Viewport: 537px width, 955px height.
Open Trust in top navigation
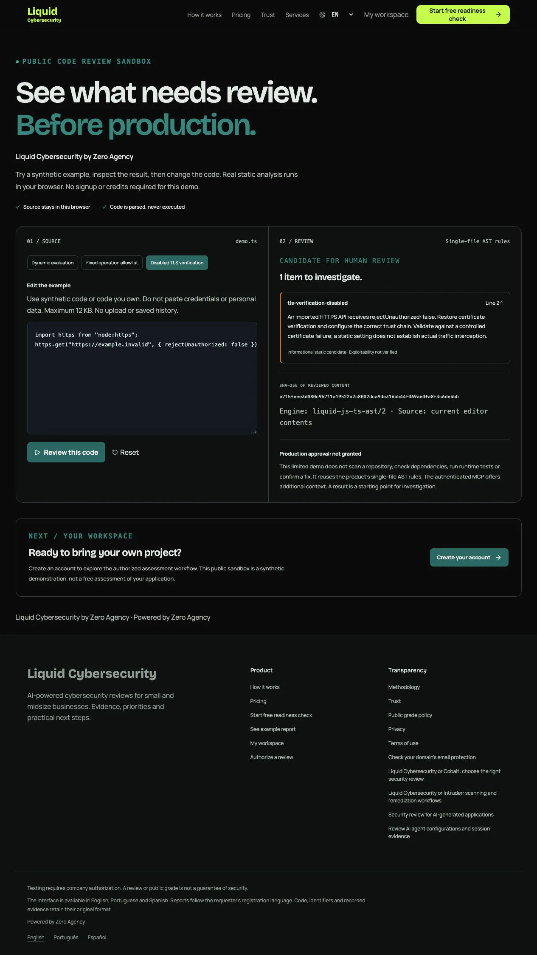(268, 15)
